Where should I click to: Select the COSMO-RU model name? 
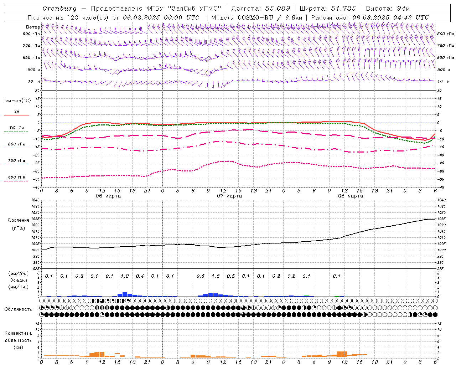tap(255, 17)
